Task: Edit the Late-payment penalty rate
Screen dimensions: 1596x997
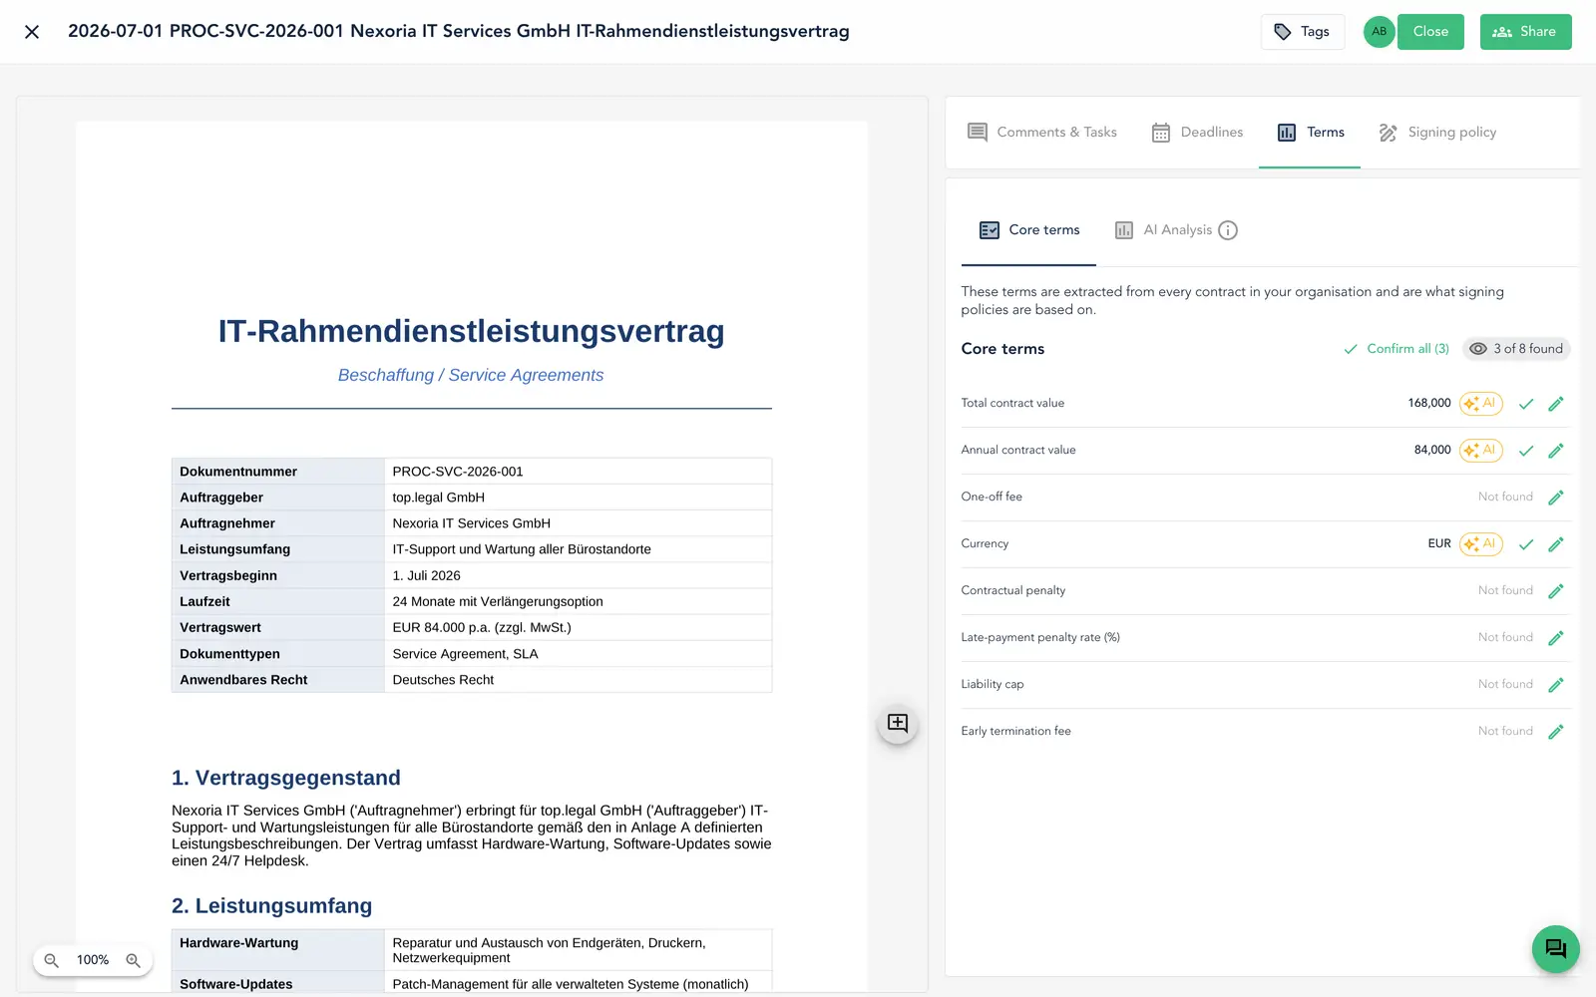Action: (1556, 638)
